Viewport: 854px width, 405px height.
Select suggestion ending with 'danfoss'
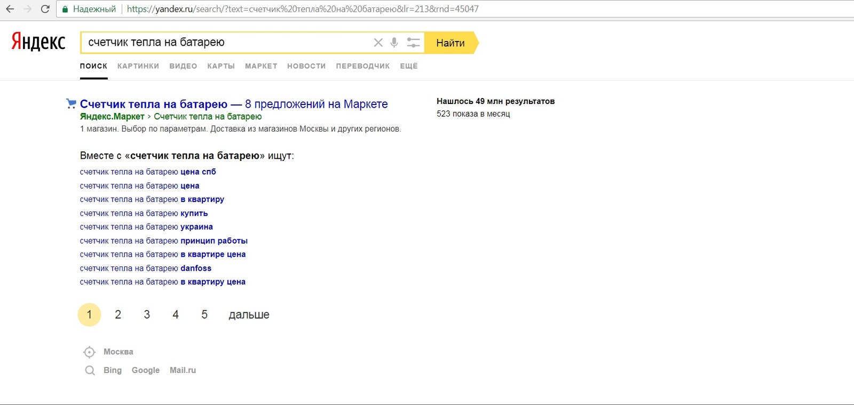(145, 269)
